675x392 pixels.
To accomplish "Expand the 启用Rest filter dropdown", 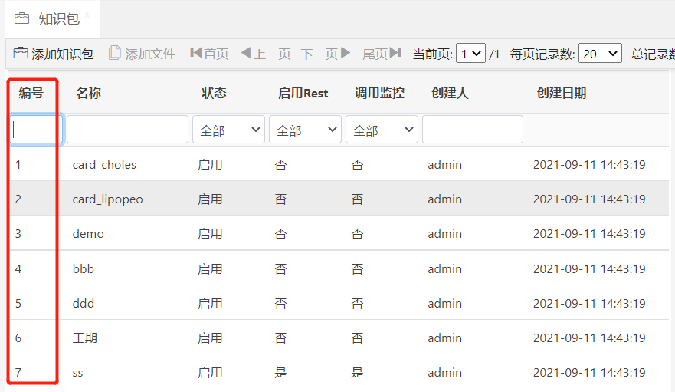I will point(305,130).
